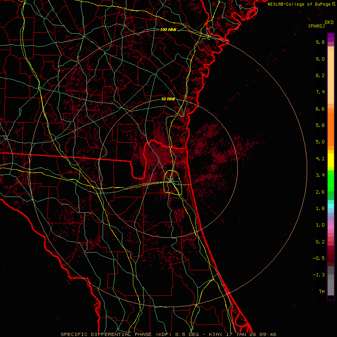Select the cyan color bar segment
The width and height of the screenshot is (337, 337).
[x=331, y=206]
